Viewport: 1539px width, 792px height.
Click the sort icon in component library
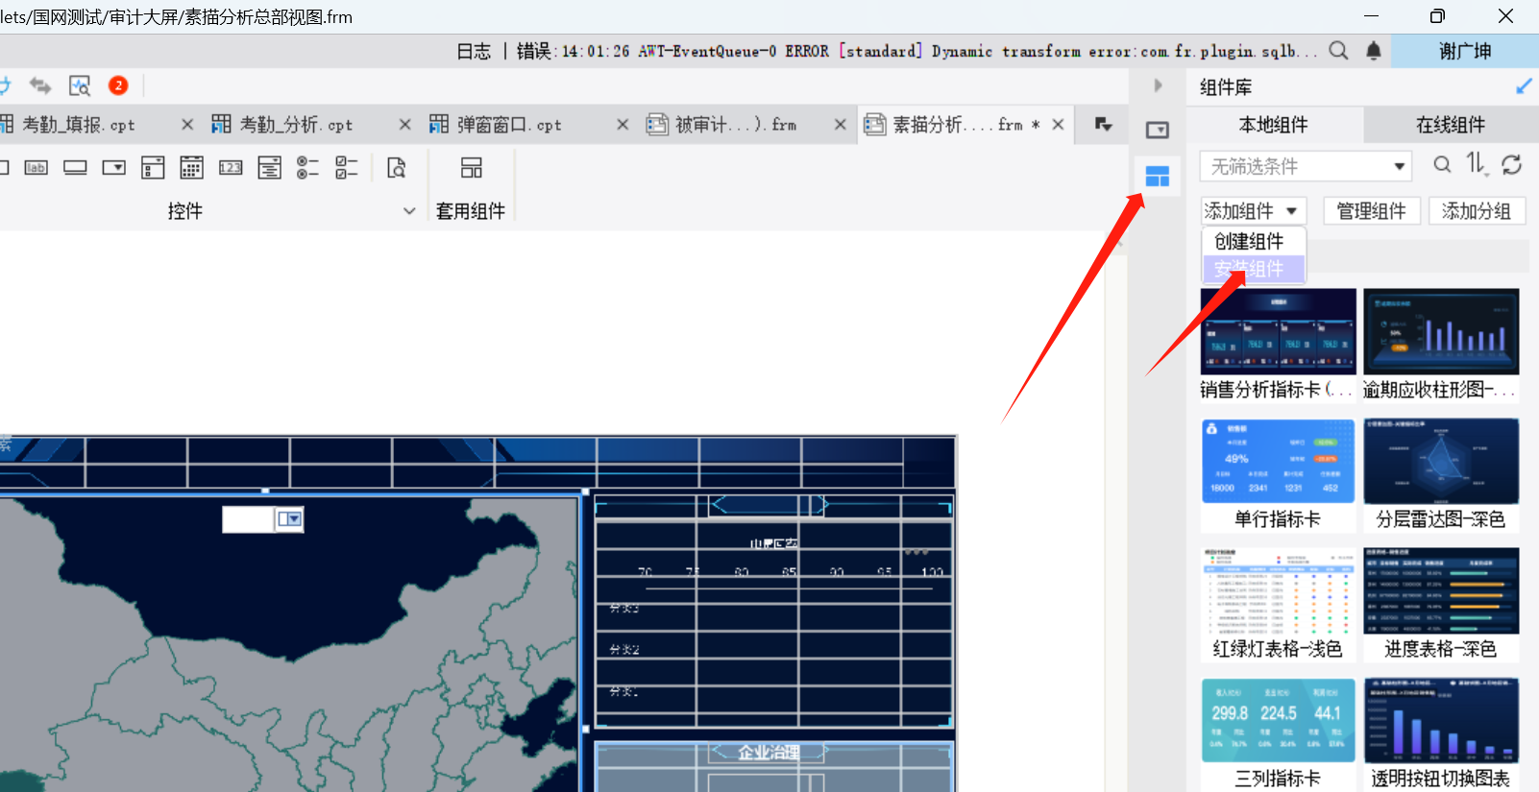pyautogui.click(x=1477, y=165)
